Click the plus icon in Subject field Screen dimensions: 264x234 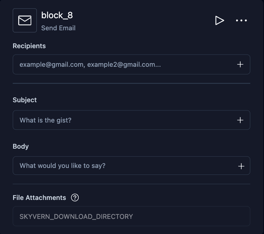[240, 120]
